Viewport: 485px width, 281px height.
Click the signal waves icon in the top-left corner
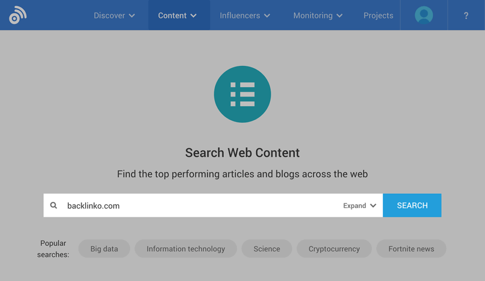pyautogui.click(x=17, y=15)
